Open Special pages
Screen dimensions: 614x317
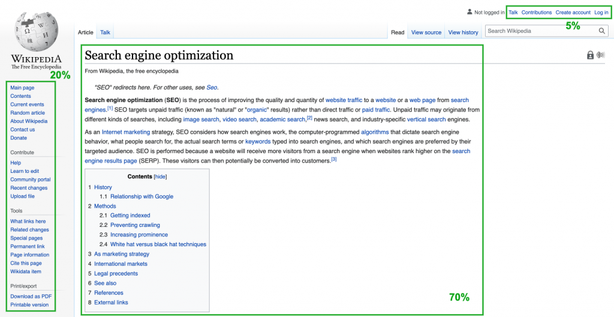[x=26, y=238]
